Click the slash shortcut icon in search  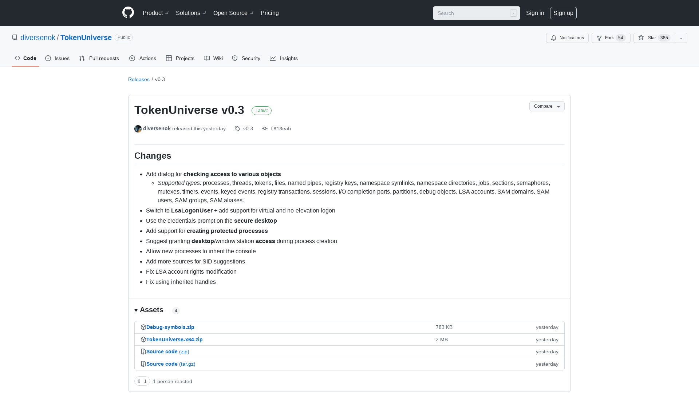[x=513, y=13]
